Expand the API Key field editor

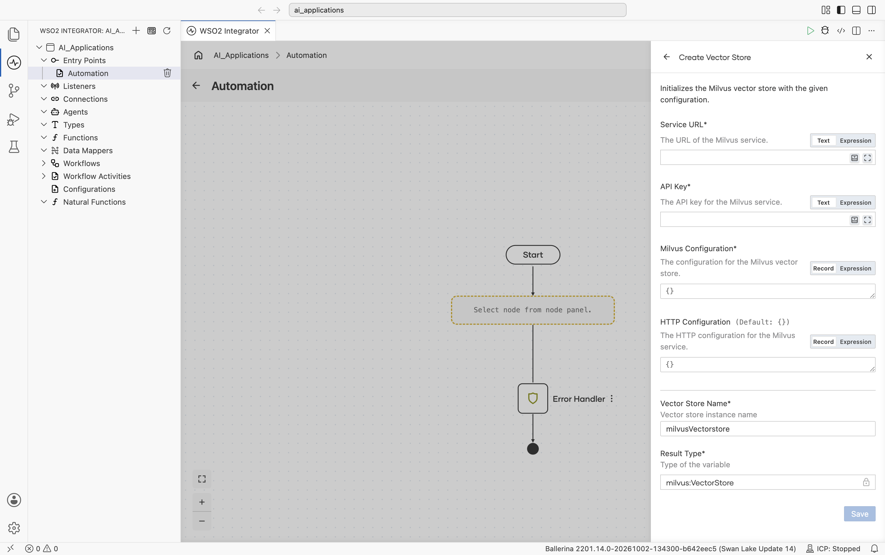coord(867,220)
